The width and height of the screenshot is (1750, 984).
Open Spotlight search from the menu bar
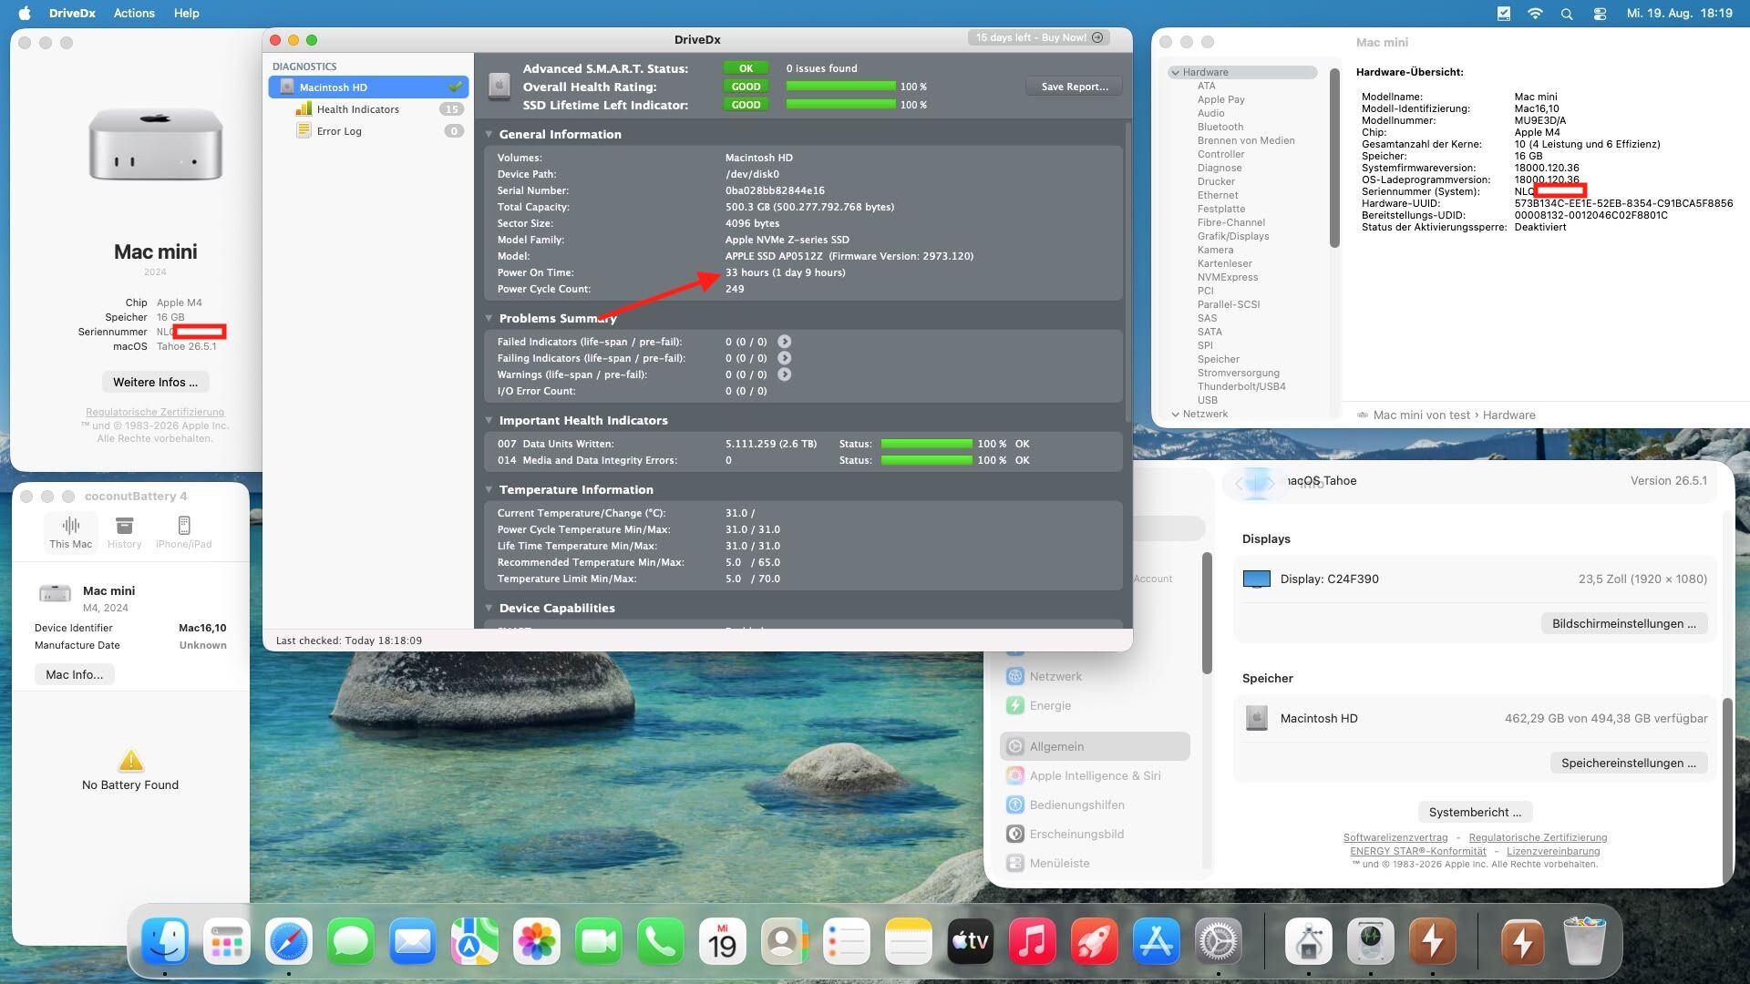pyautogui.click(x=1566, y=14)
